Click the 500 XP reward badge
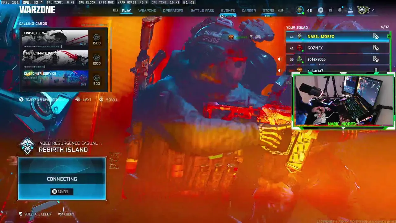 pos(97,80)
